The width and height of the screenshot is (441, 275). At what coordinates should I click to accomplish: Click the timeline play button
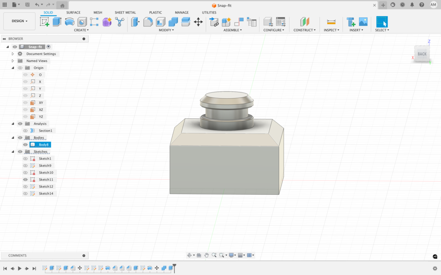pyautogui.click(x=20, y=268)
